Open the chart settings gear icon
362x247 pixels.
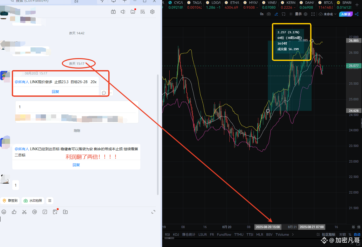pos(305,14)
